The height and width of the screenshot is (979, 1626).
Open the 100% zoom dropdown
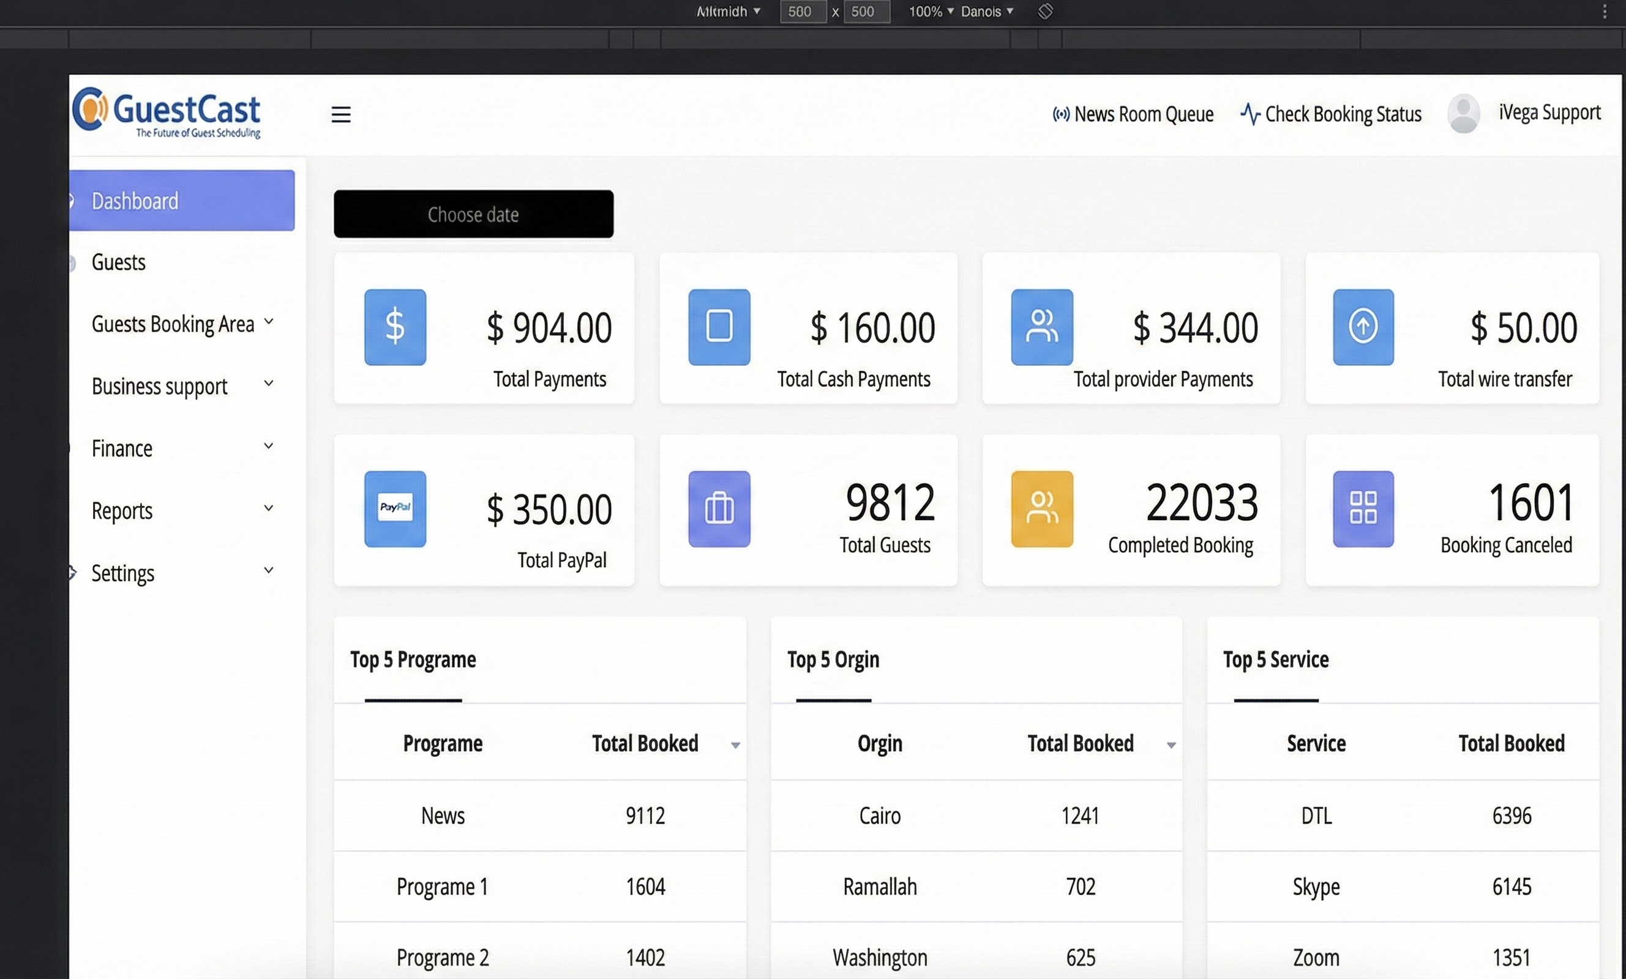pos(931,11)
